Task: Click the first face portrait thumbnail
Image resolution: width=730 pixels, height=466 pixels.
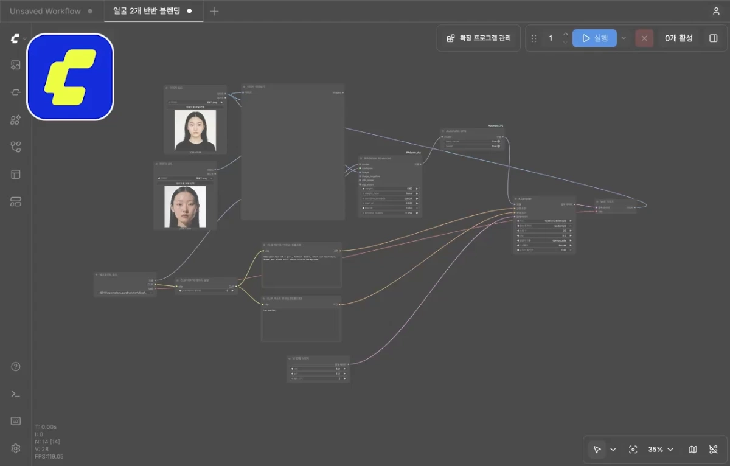Action: coord(195,131)
